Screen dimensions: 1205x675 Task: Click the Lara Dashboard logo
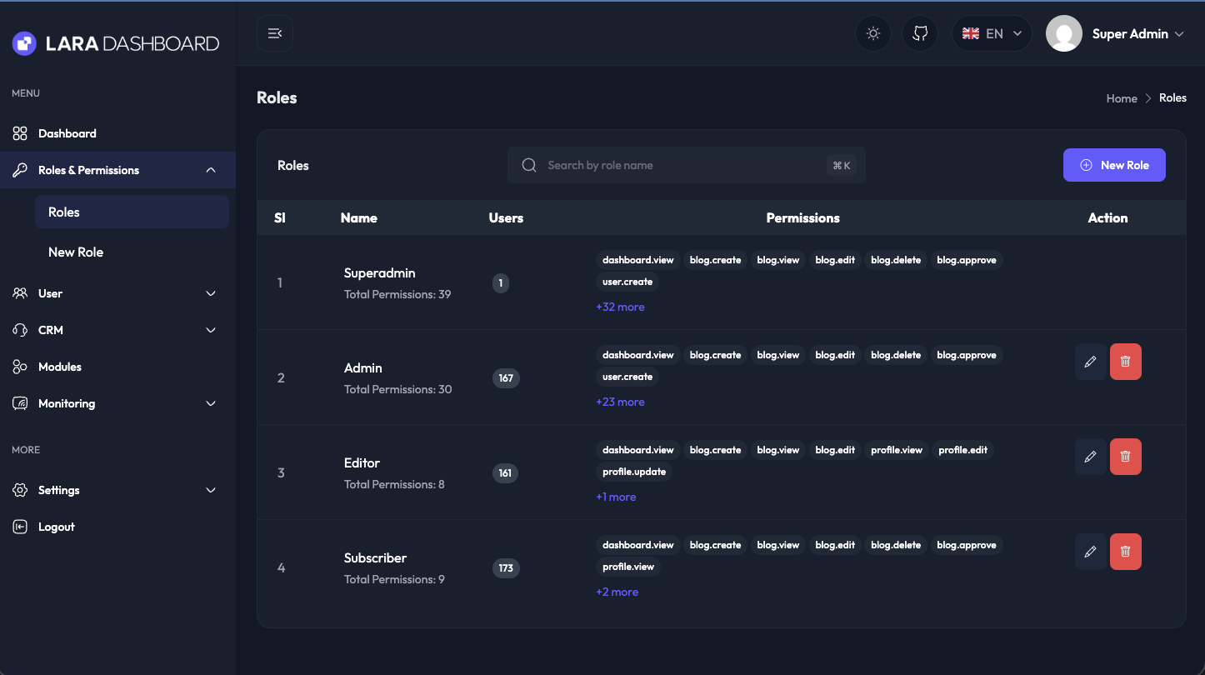point(116,43)
